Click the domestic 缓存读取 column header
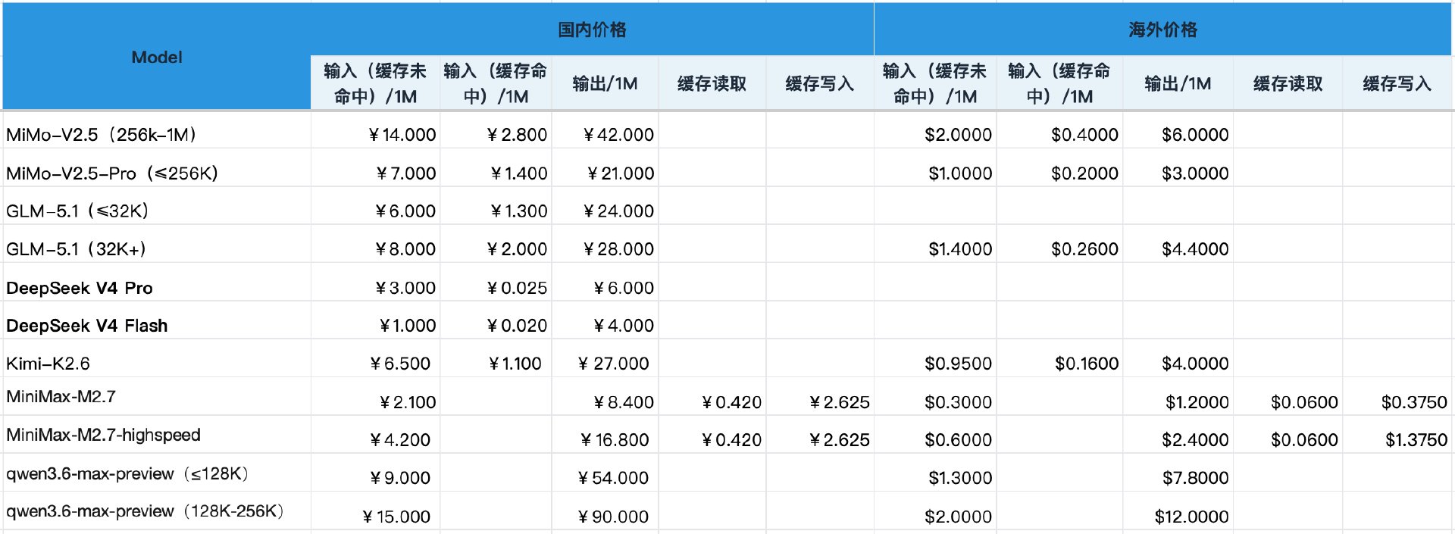Screen dimensions: 1455x534 pos(712,83)
